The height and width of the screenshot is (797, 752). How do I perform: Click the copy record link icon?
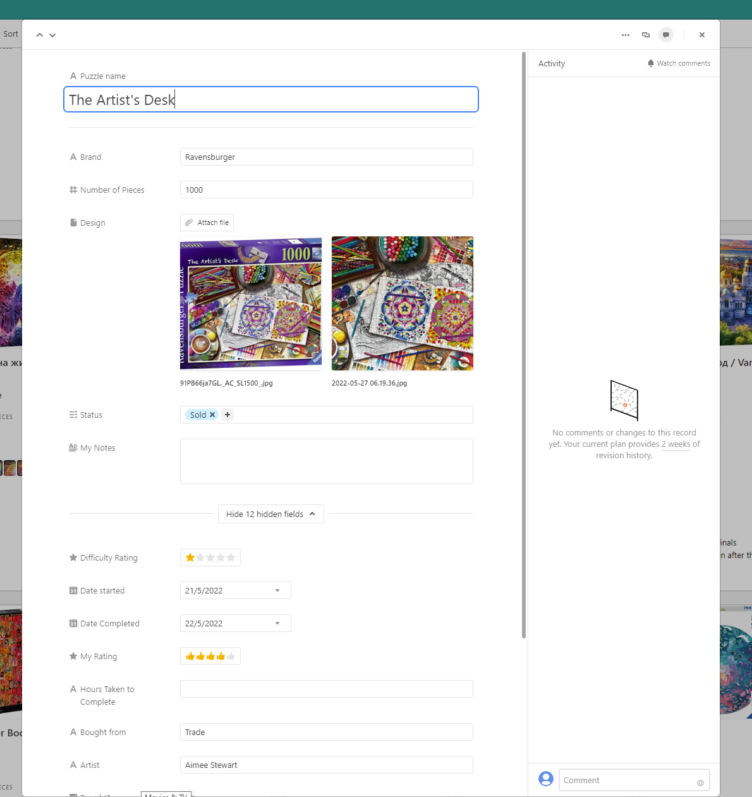(x=646, y=35)
